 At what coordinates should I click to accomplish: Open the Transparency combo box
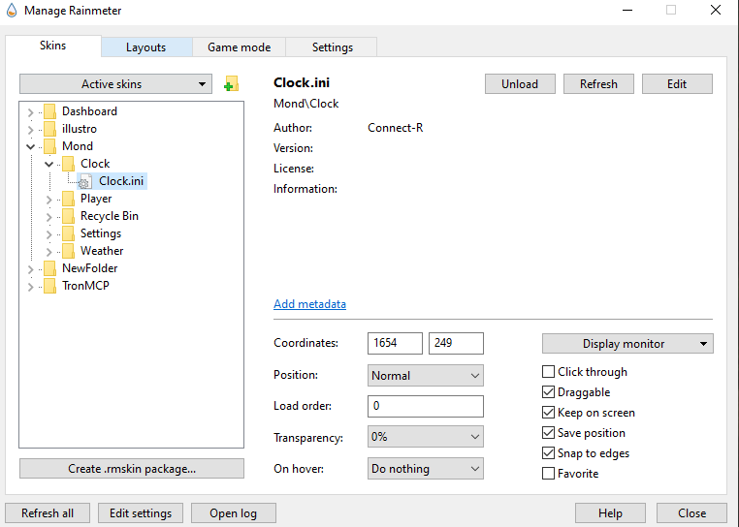tap(426, 437)
